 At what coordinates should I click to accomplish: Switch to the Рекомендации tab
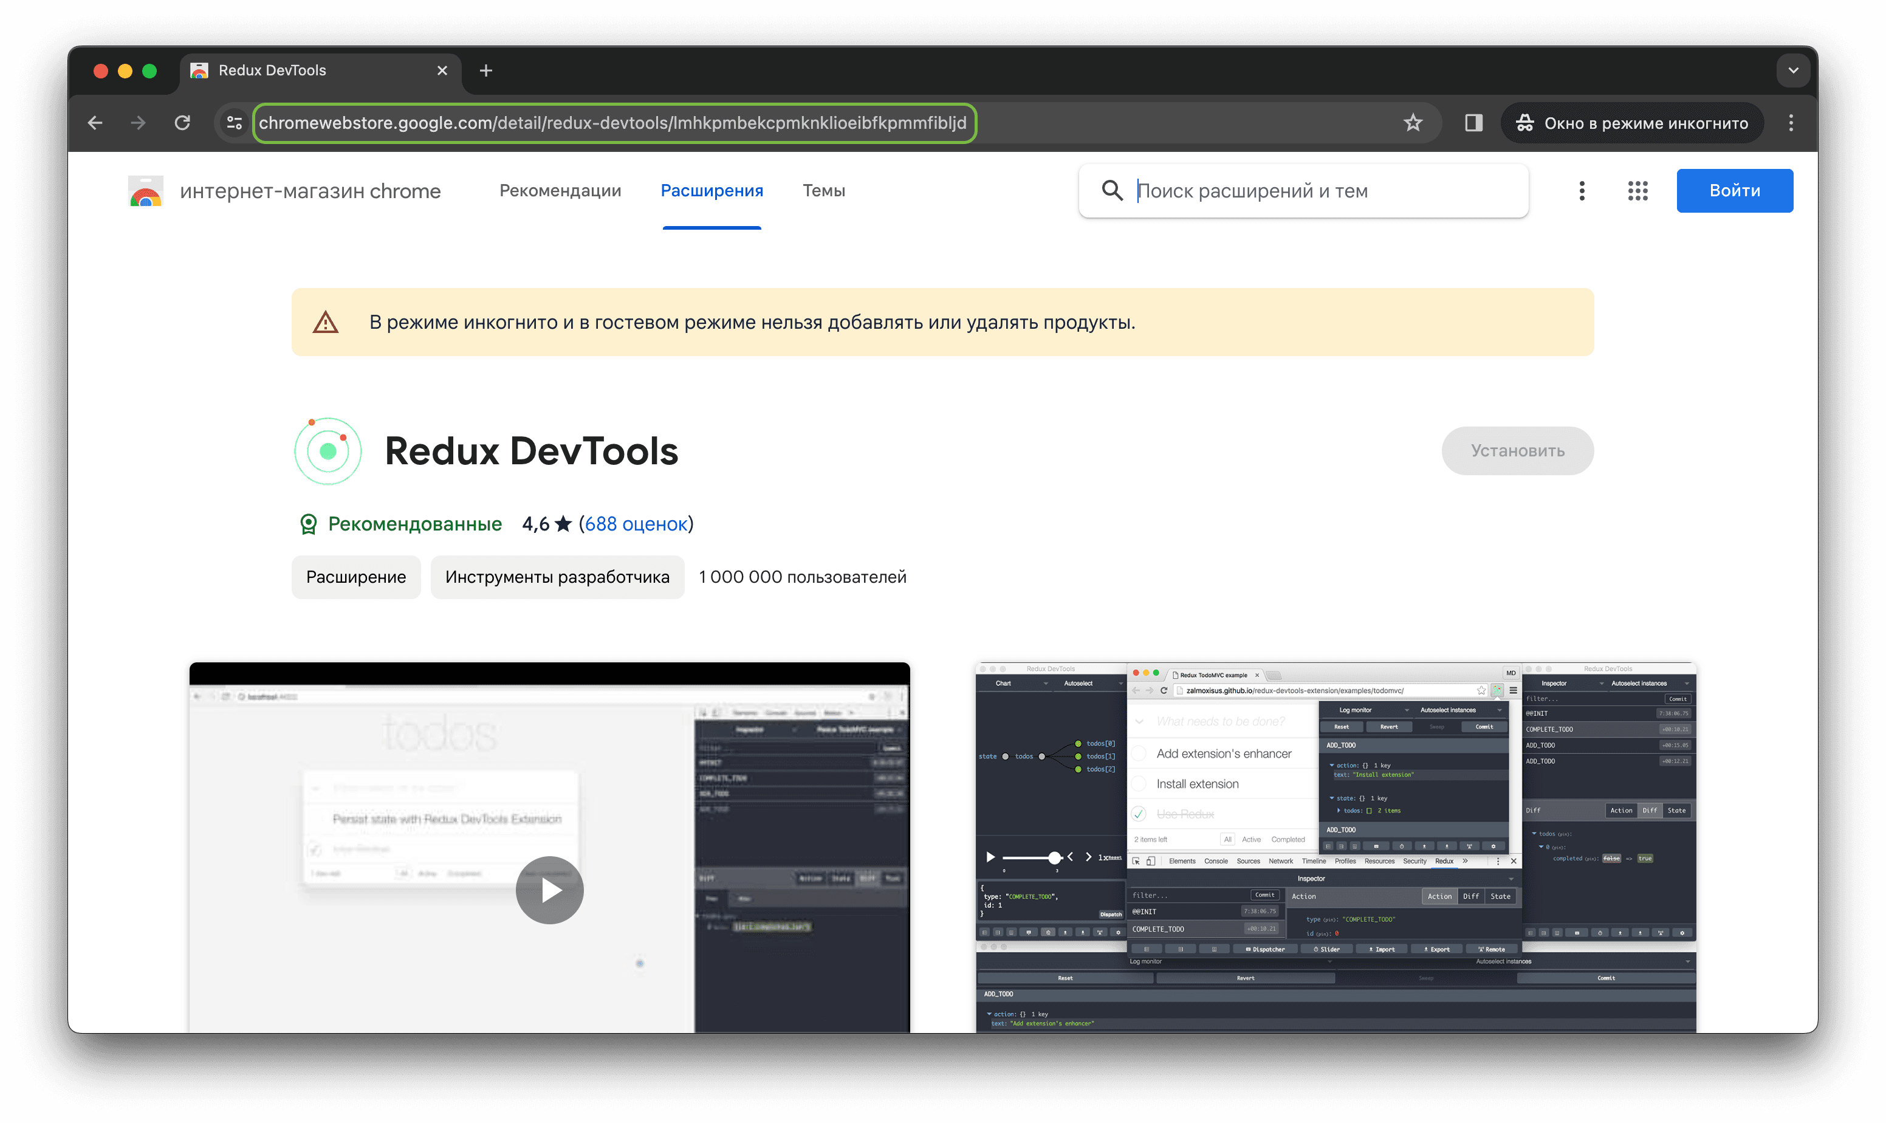pos(560,191)
